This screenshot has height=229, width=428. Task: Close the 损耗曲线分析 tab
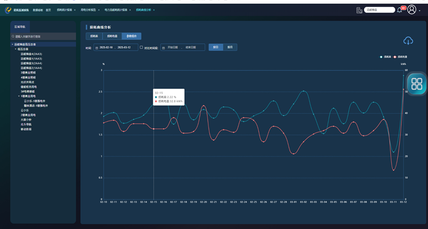point(154,10)
